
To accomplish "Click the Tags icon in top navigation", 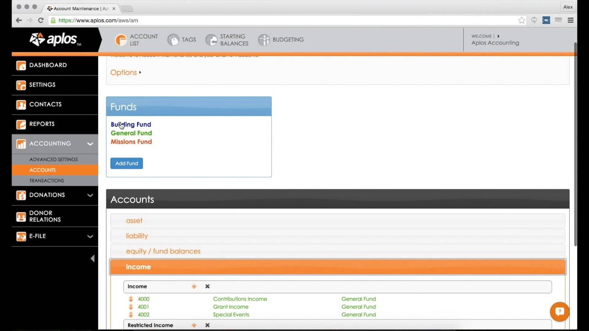I will [x=173, y=40].
